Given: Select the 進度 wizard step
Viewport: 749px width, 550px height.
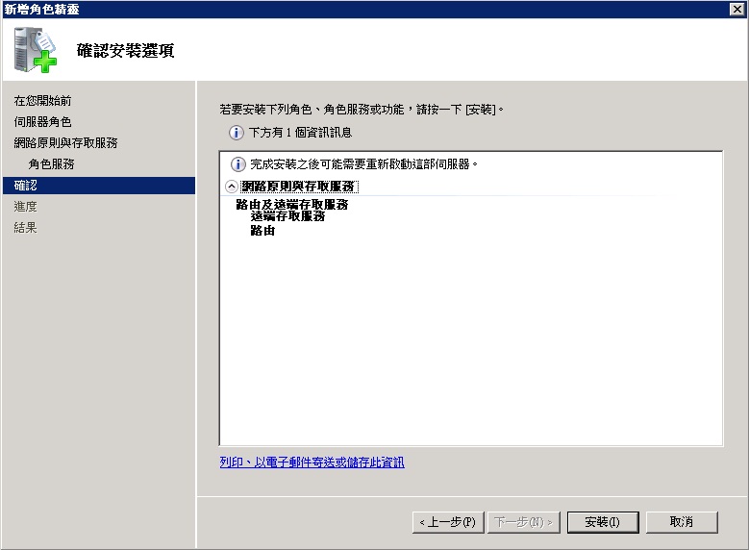Looking at the screenshot, I should click(25, 207).
